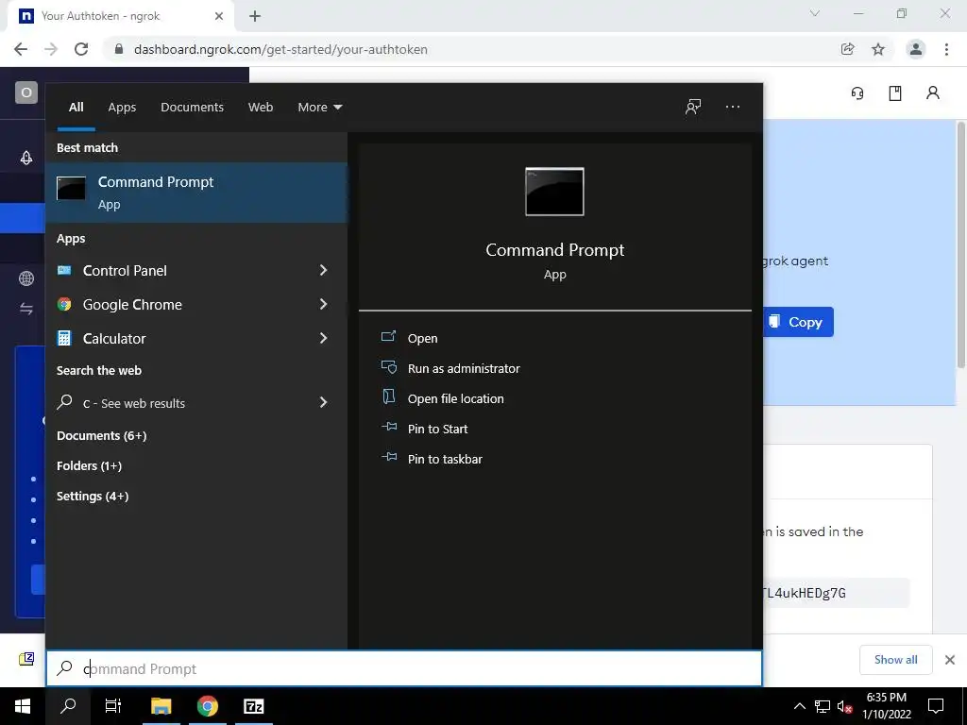
Task: Bookmark this page with the star icon
Action: pos(878,49)
